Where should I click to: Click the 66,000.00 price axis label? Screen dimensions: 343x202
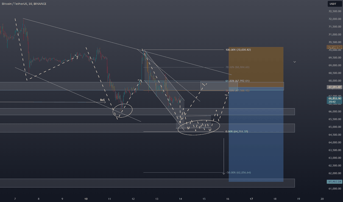pos(335,111)
